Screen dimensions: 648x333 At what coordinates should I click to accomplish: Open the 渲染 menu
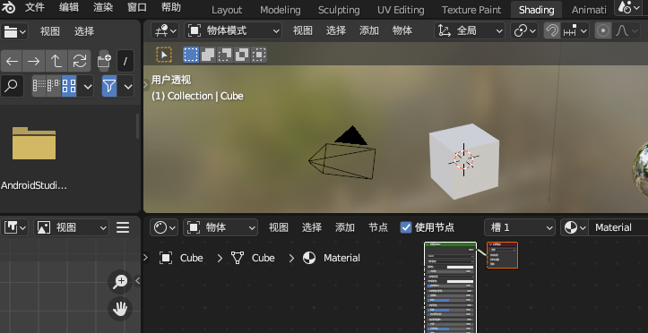tap(103, 7)
